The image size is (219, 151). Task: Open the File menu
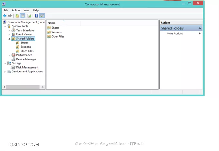click(6, 10)
